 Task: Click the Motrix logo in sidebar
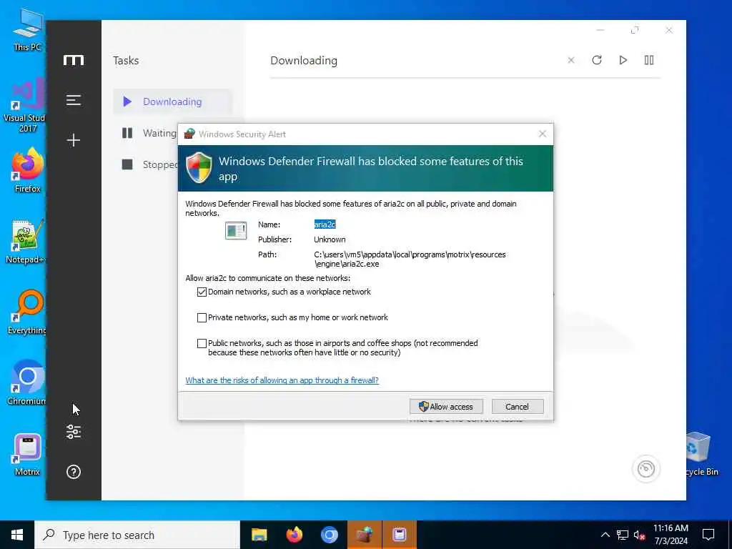(74, 60)
